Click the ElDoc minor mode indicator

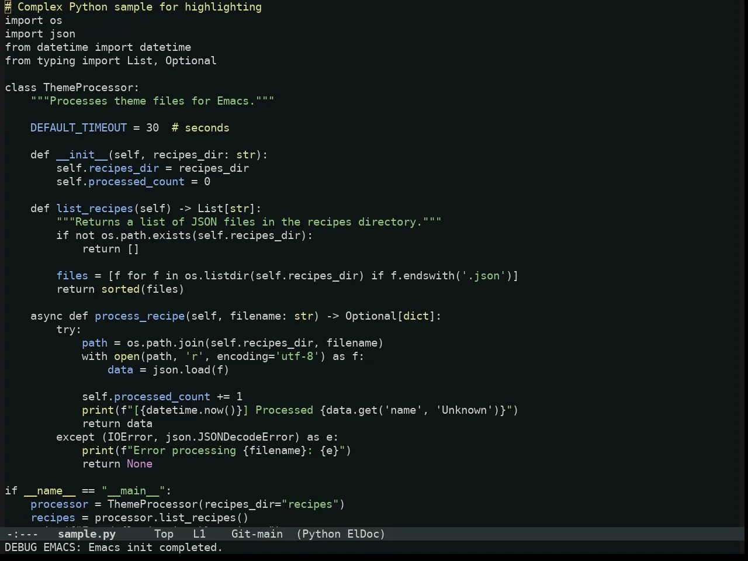pos(363,534)
